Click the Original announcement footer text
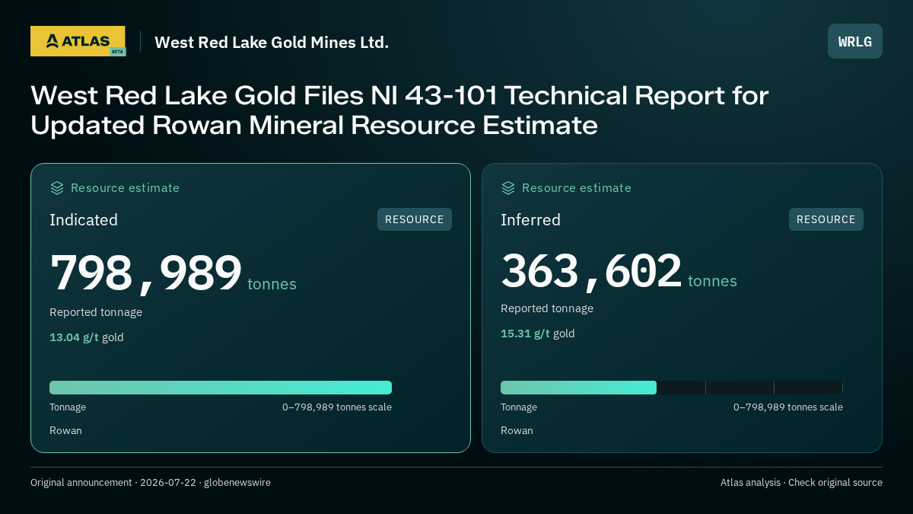The width and height of the screenshot is (913, 514). click(x=151, y=482)
